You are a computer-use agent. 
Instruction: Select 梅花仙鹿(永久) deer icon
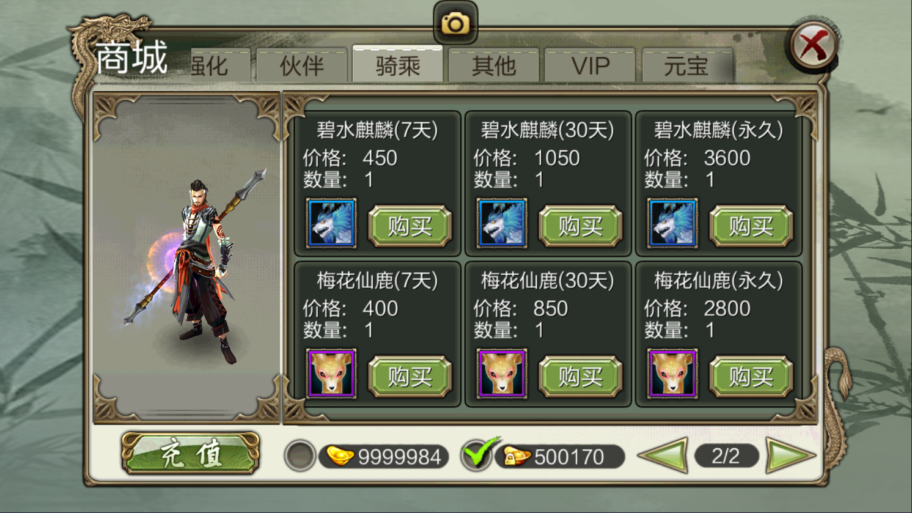(672, 374)
